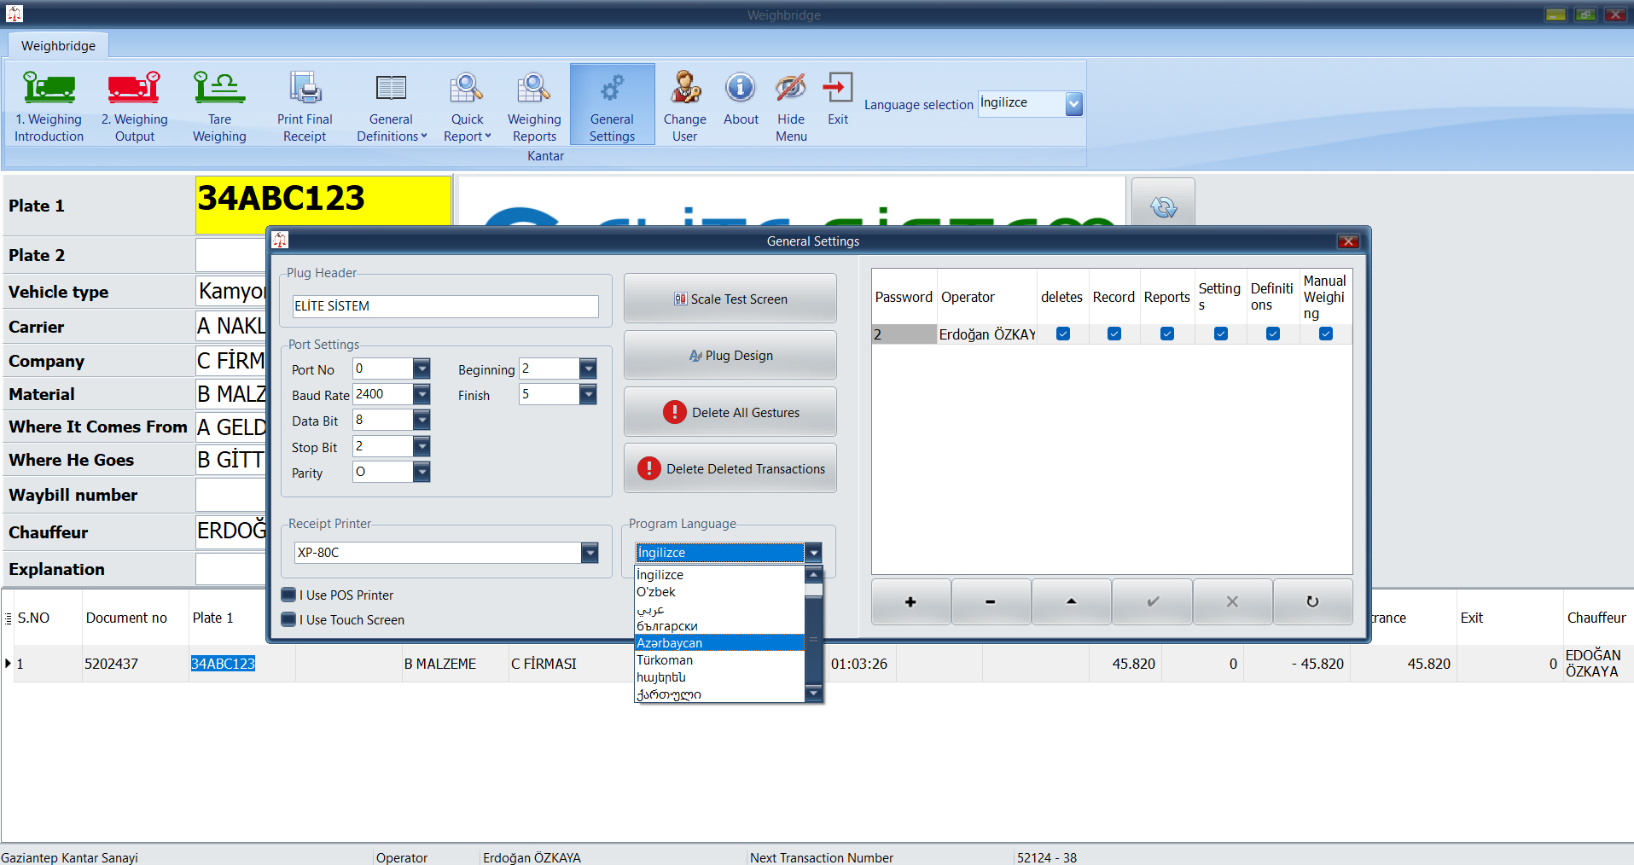Open the Receipt Printer XP-80C dropdown
Screen dimensions: 1634x865
point(590,553)
